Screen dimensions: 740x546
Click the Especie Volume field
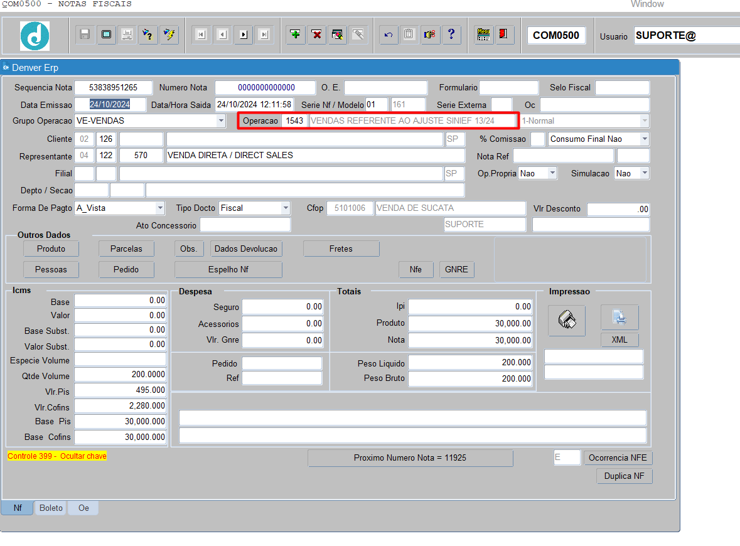121,360
